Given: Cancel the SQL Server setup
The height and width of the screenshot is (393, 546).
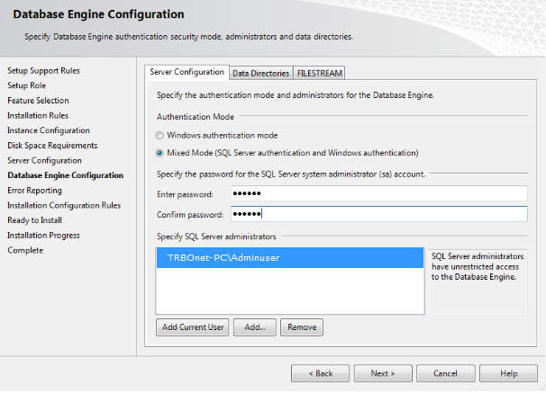Looking at the screenshot, I should pos(445,372).
